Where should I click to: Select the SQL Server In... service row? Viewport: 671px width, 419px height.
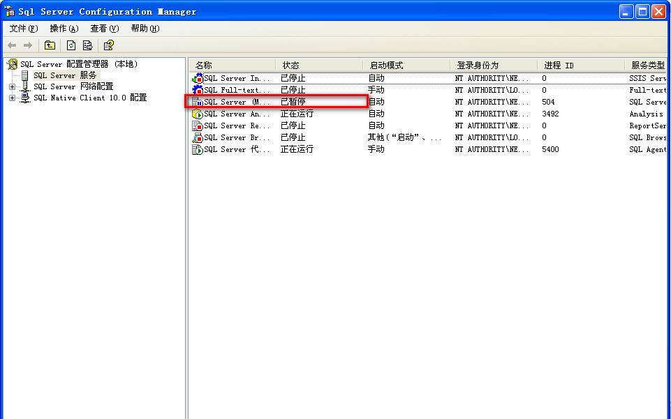[428, 79]
